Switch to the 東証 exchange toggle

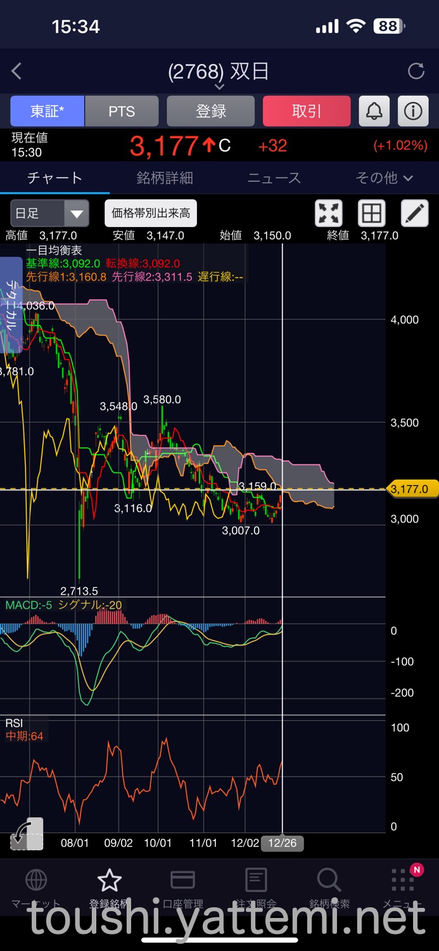(48, 112)
